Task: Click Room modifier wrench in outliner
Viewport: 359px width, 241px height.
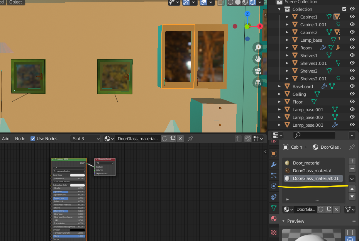Action: coord(323,48)
